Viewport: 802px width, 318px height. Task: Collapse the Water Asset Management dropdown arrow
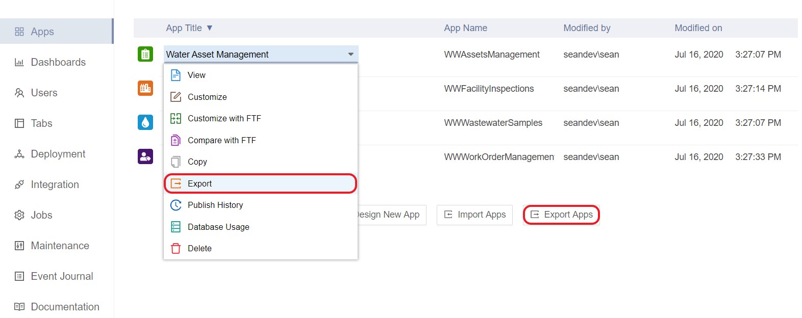(x=350, y=54)
